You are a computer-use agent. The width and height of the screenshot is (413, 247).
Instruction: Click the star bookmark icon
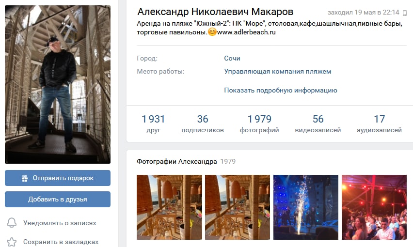click(12, 242)
